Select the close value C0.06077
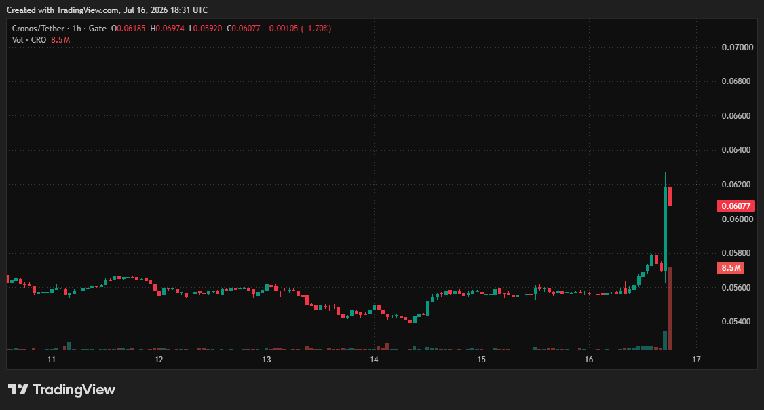The width and height of the screenshot is (764, 410). 244,29
